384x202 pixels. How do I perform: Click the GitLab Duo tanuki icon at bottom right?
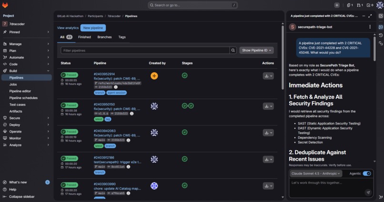381,197
